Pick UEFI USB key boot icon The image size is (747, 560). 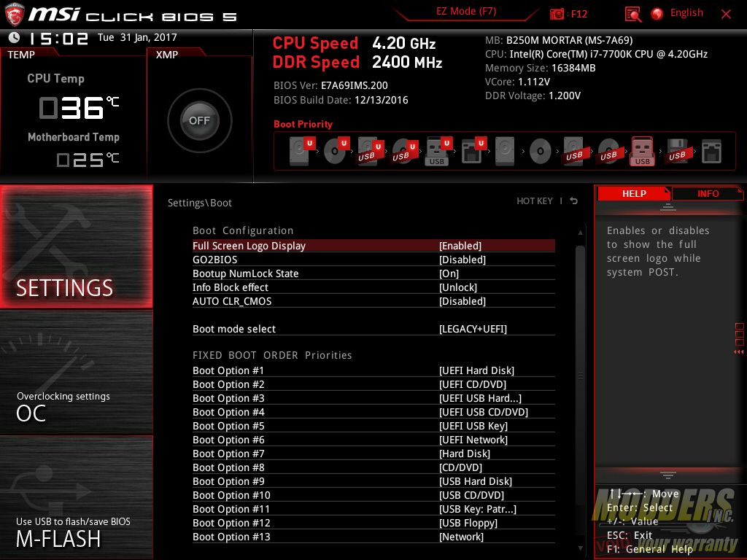pyautogui.click(x=438, y=151)
